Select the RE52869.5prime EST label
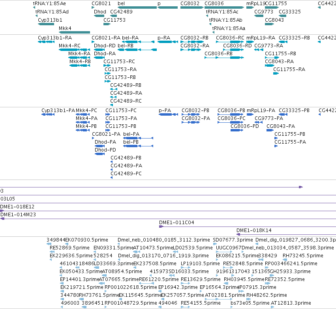 69,248
